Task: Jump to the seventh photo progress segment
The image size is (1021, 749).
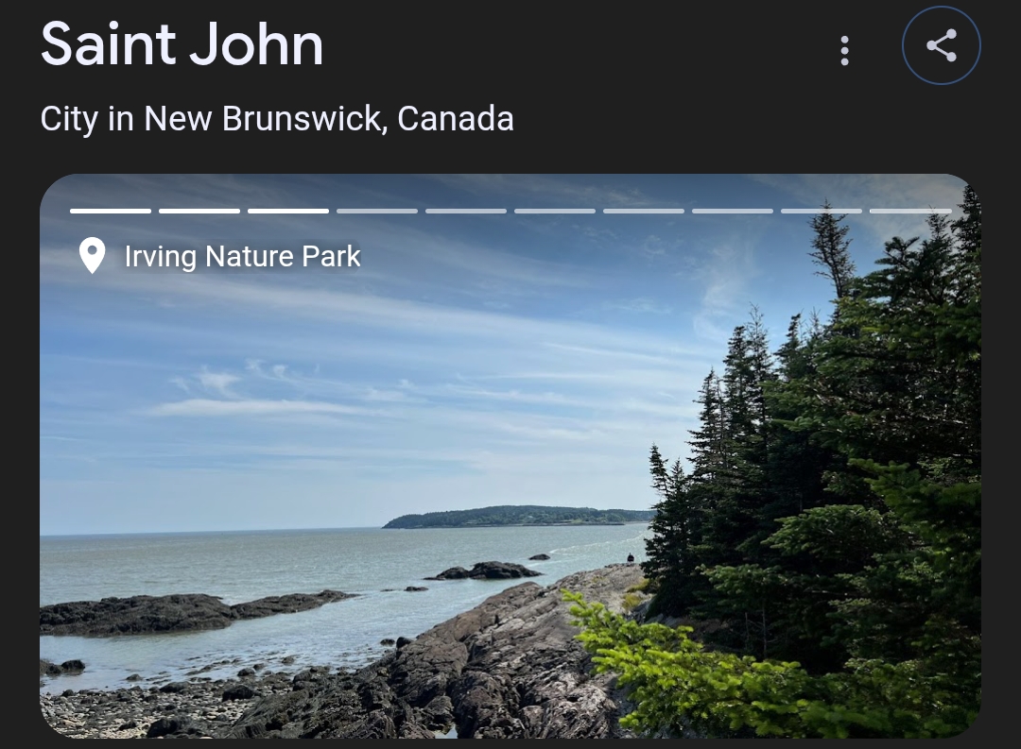Action: point(644,211)
